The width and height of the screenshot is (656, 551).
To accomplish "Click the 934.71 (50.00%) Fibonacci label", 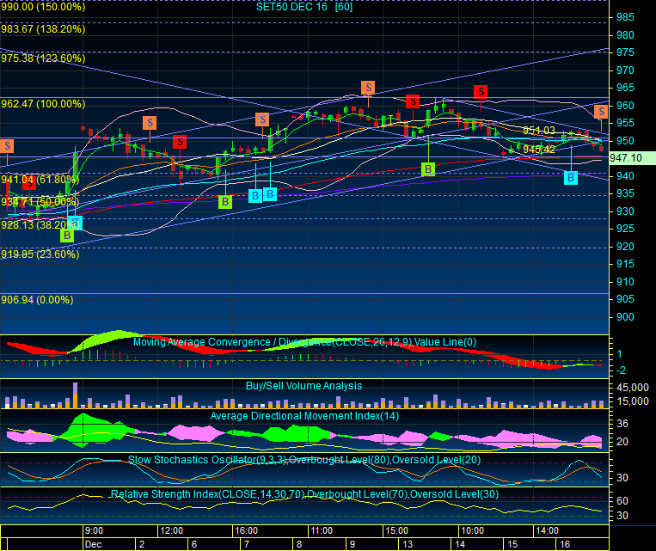I will (40, 202).
